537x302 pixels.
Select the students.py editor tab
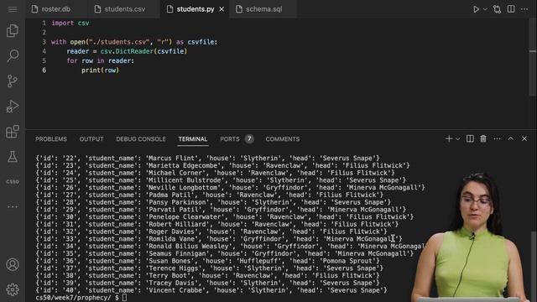[196, 9]
